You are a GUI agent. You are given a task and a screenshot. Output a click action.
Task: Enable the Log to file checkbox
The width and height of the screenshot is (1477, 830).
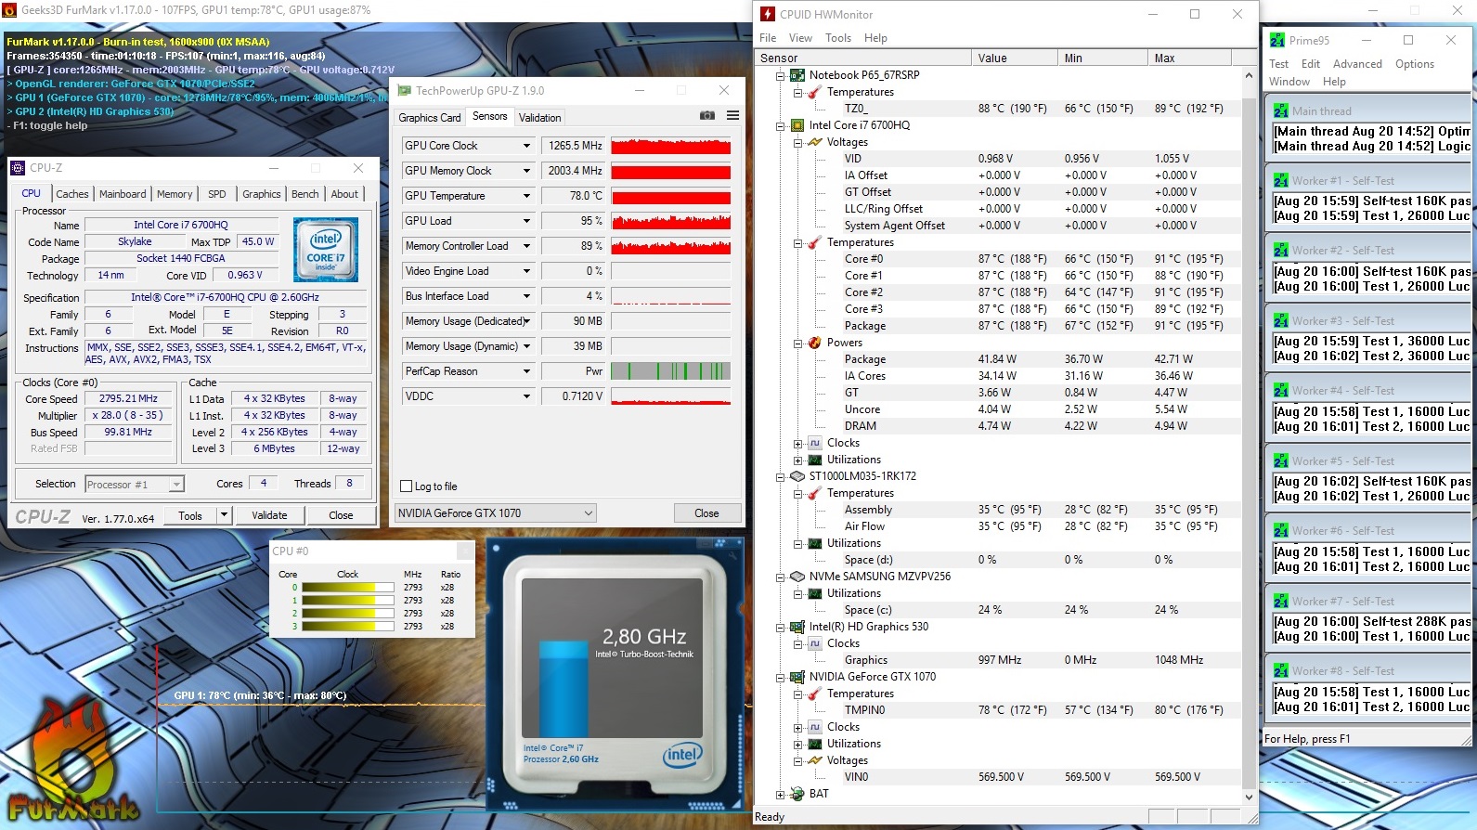406,486
